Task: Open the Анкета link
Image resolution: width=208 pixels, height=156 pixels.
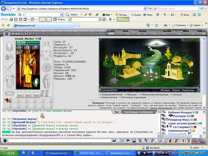Action: pos(198,34)
